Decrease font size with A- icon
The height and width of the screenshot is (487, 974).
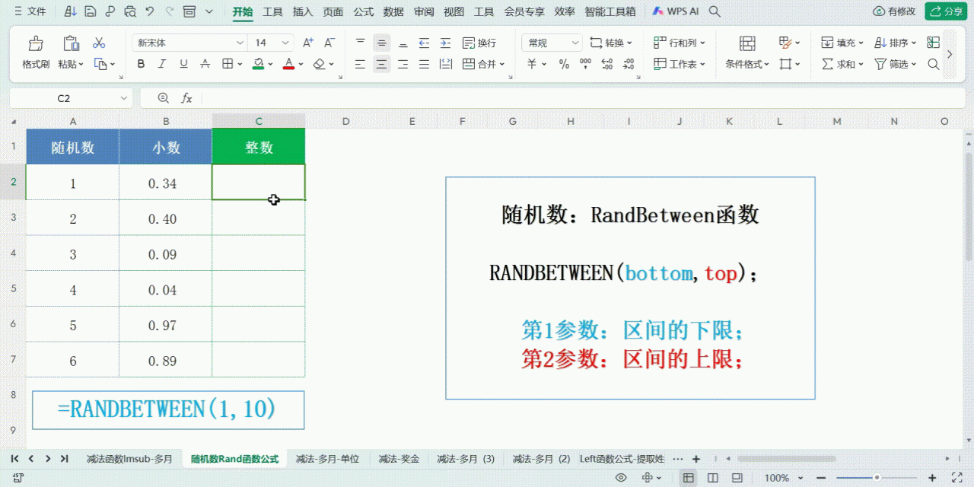329,43
